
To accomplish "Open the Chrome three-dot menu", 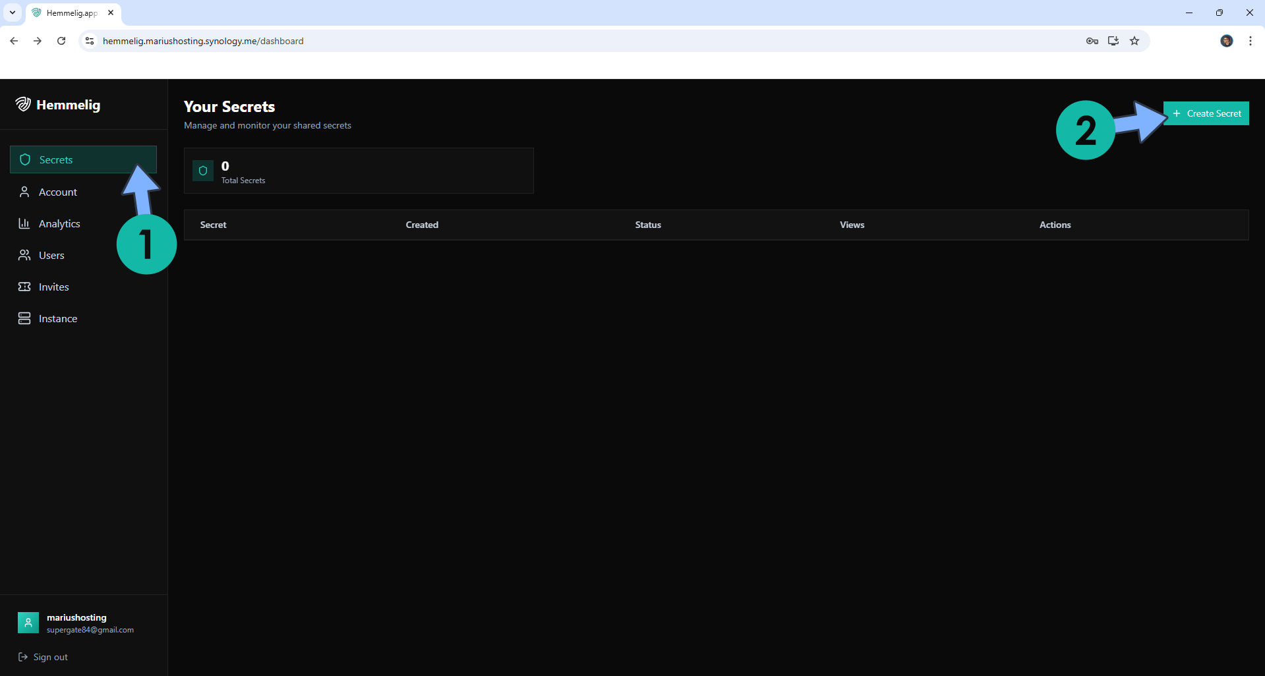I will point(1250,41).
